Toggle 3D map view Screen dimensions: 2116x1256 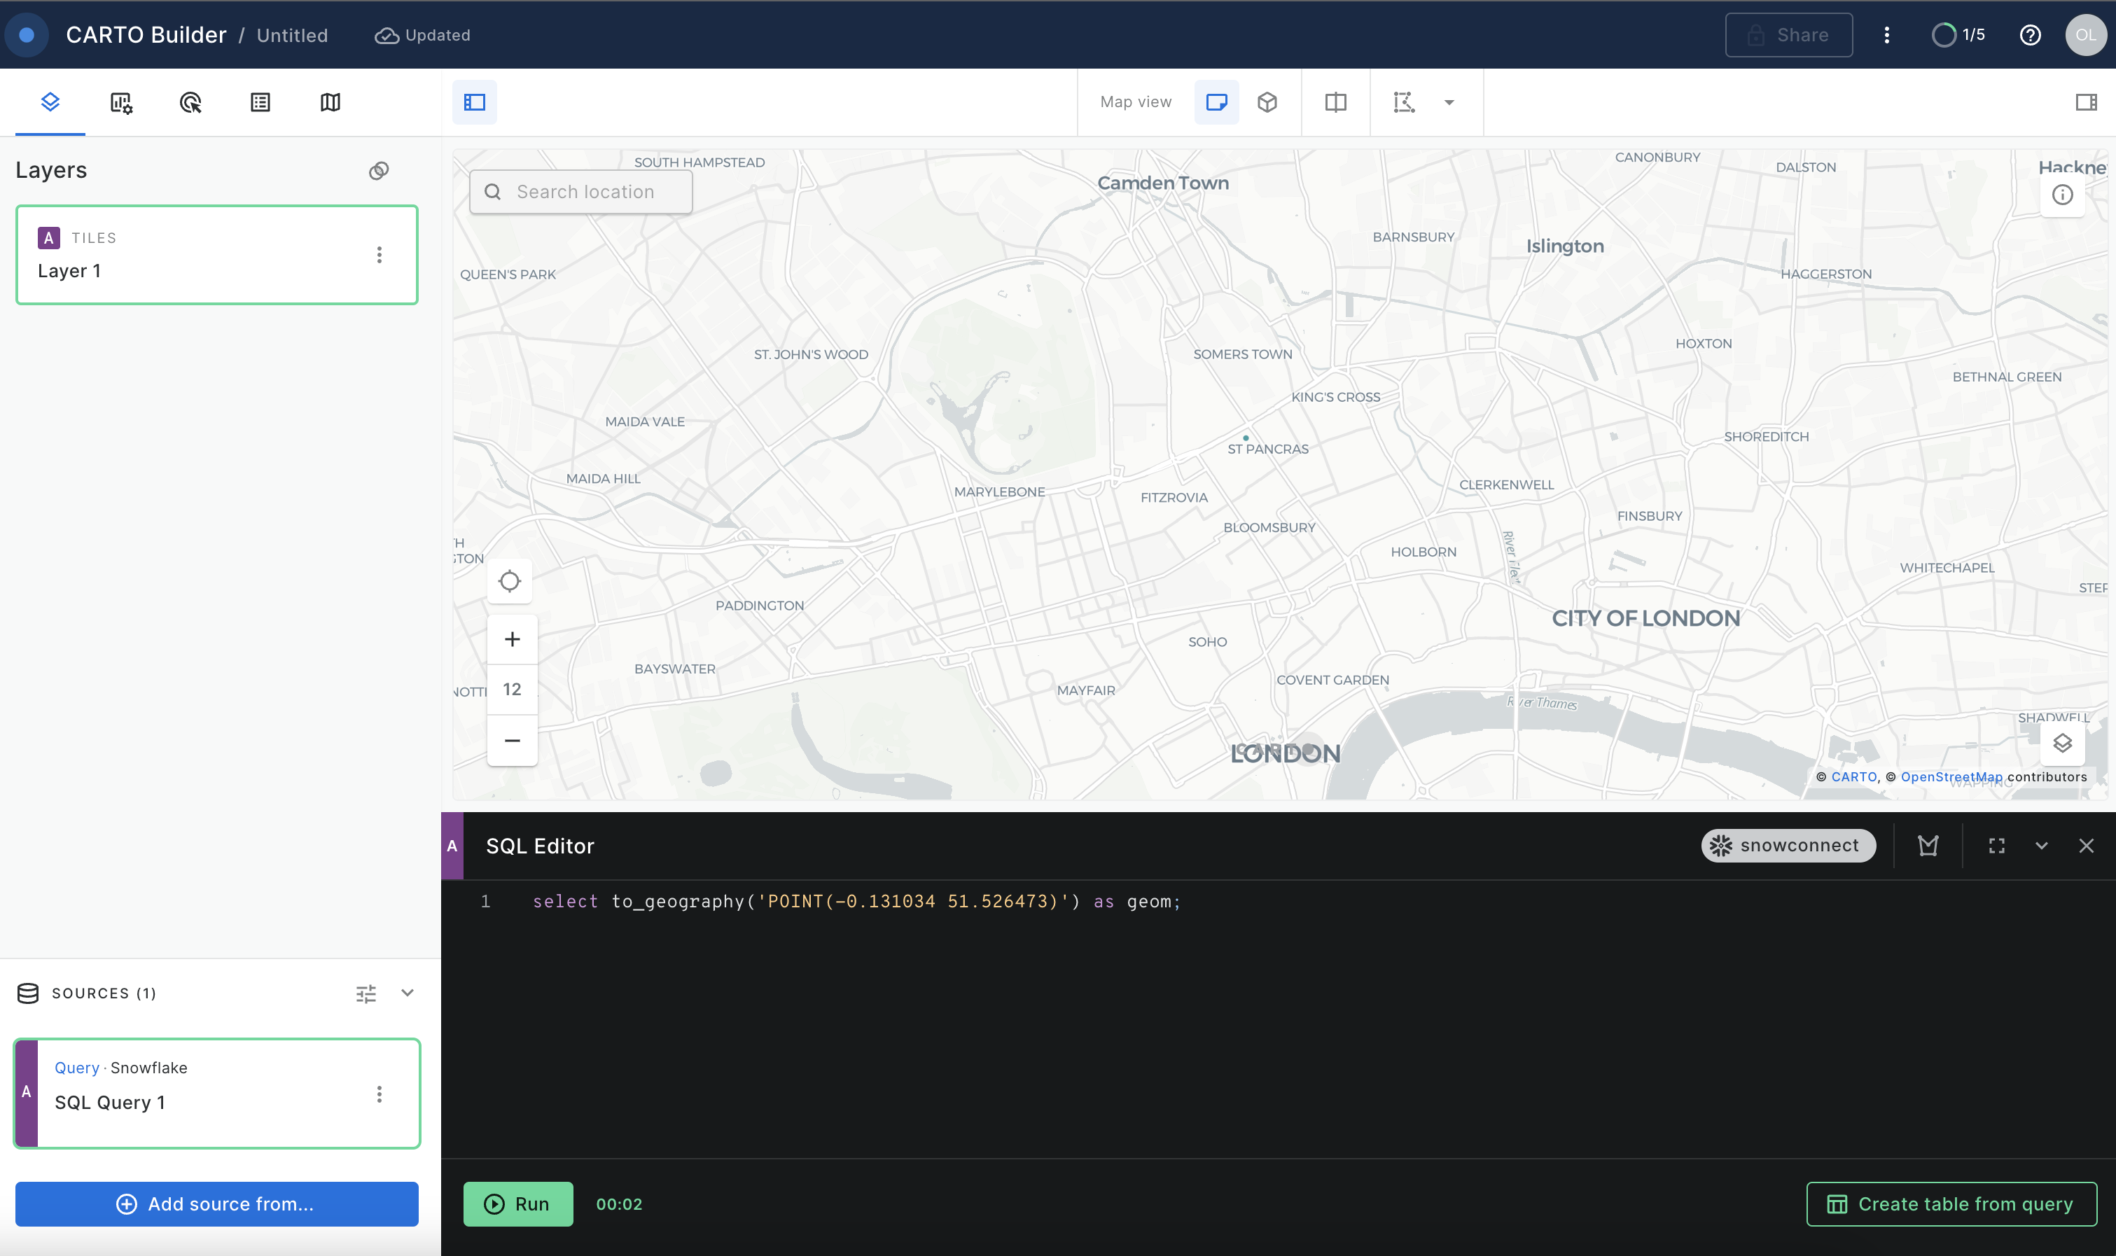coord(1267,102)
